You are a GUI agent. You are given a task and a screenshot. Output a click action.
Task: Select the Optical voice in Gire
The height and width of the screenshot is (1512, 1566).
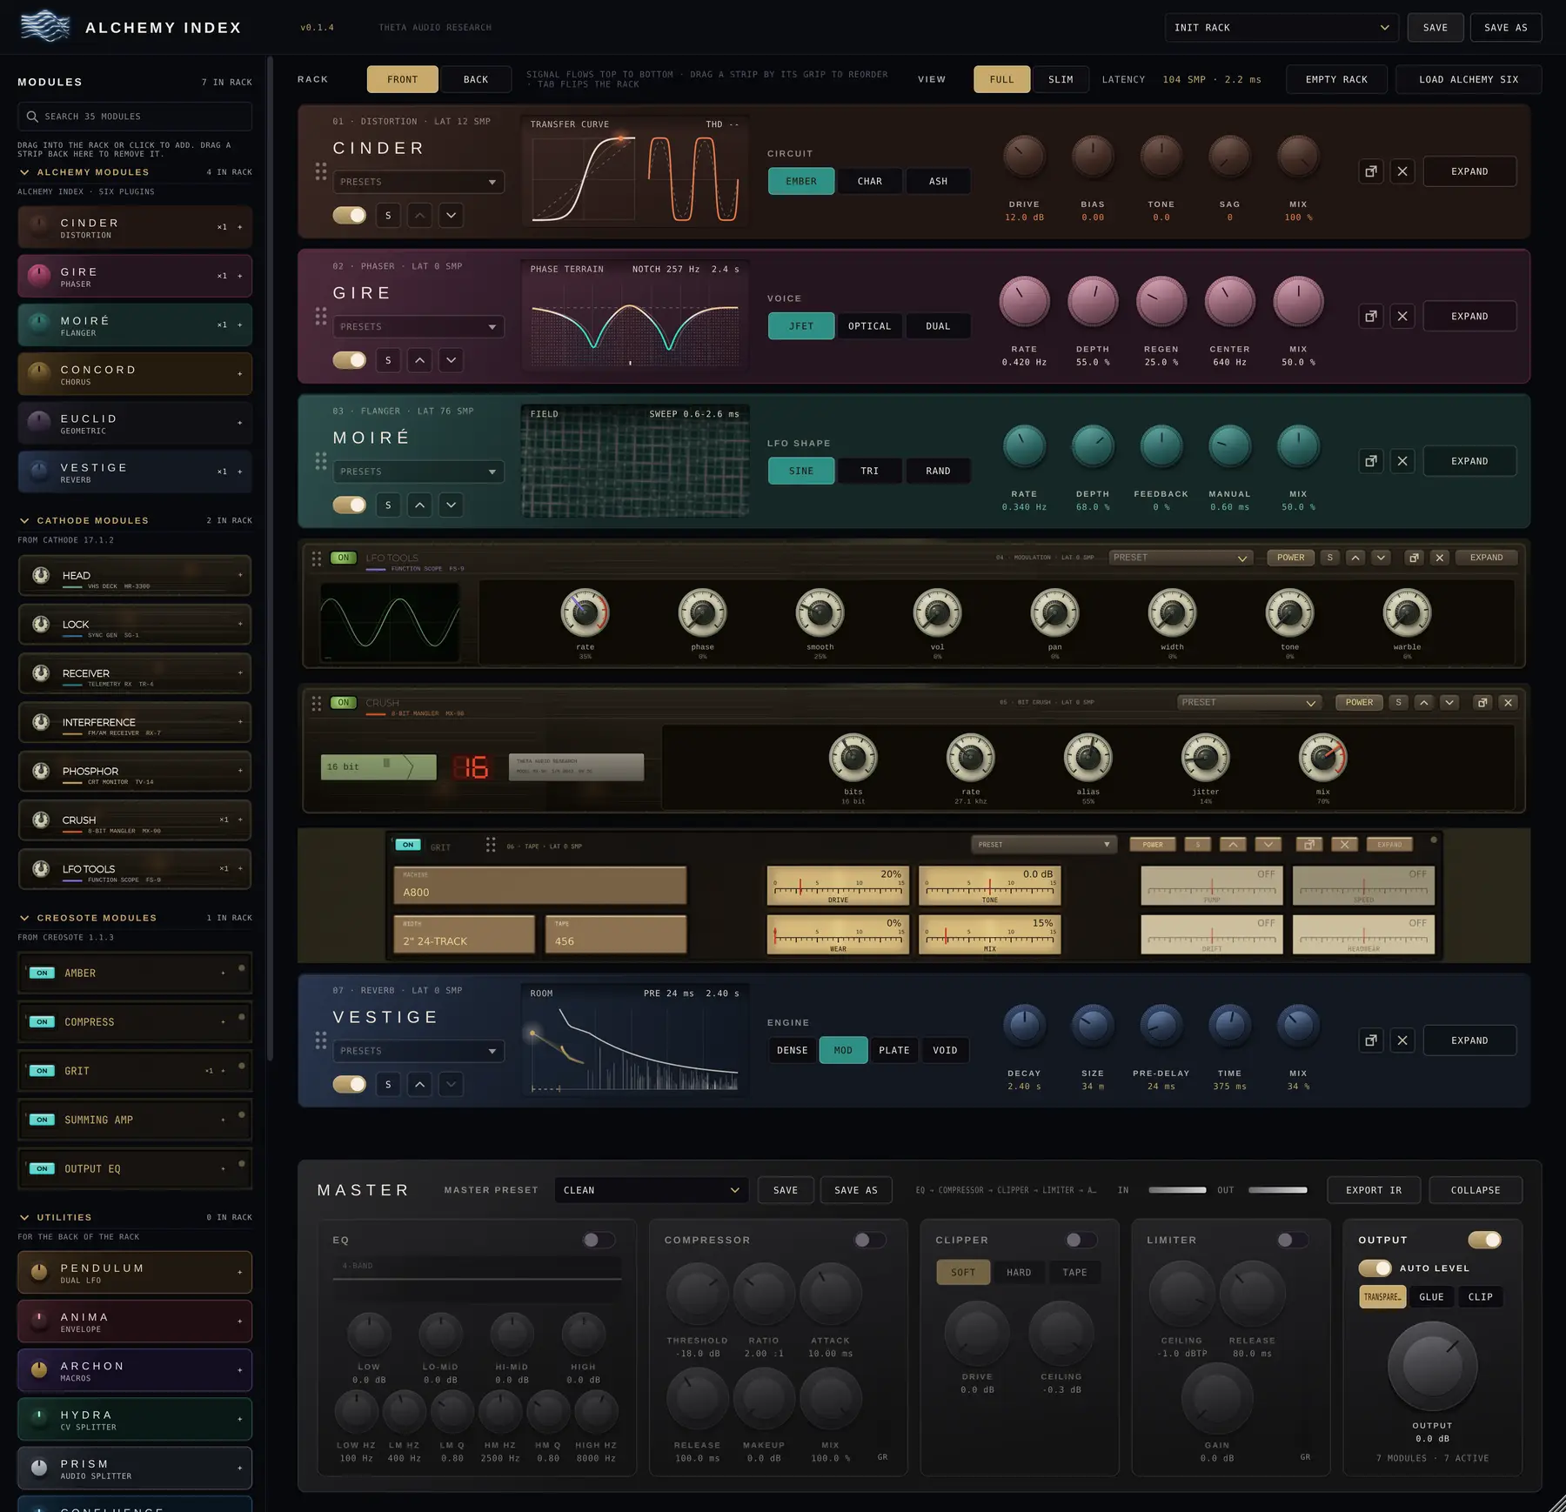click(x=870, y=326)
